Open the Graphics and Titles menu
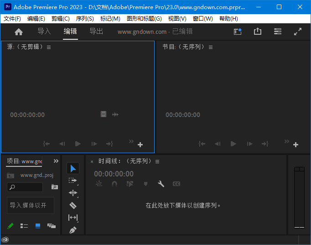 pos(144,19)
